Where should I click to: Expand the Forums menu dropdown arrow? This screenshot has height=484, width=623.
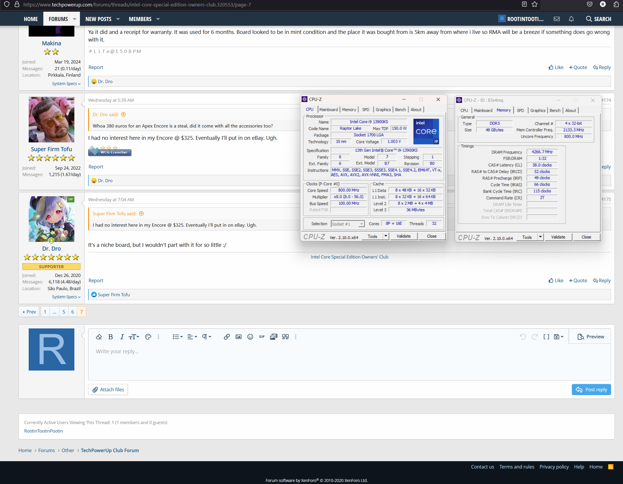point(75,19)
